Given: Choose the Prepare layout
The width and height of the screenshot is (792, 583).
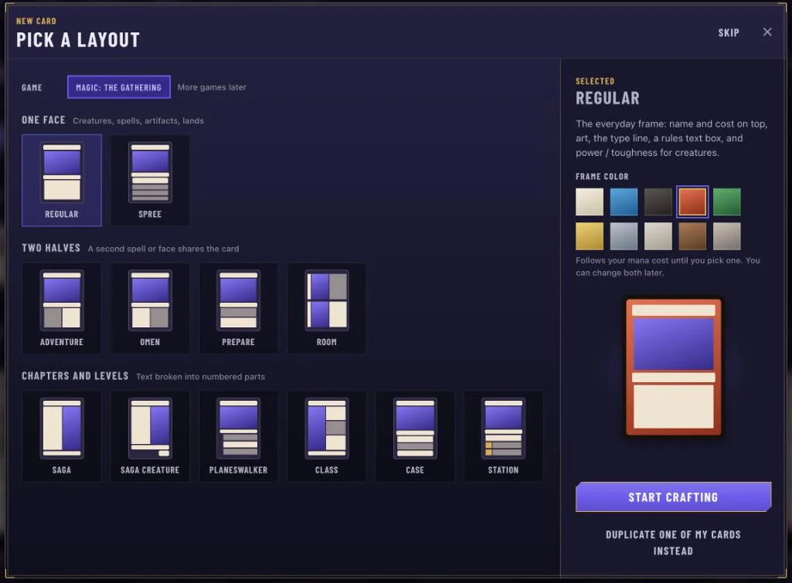Looking at the screenshot, I should [239, 308].
